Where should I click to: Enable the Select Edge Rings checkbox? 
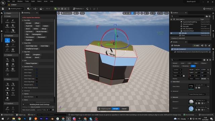pos(37,82)
